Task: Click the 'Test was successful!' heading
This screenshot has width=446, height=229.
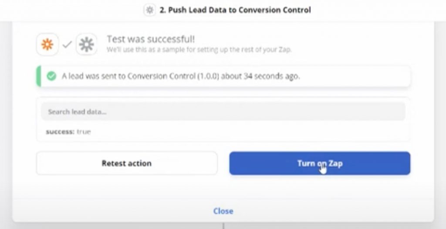Action: (151, 39)
